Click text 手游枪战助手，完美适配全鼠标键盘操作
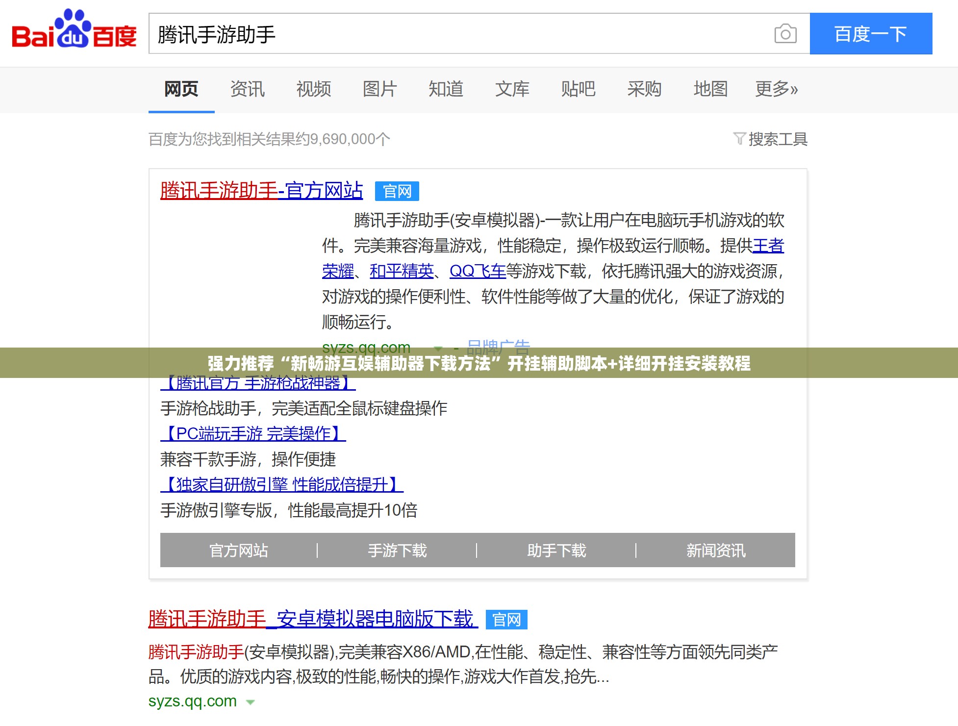Viewport: 958px width, 726px height. (x=304, y=408)
